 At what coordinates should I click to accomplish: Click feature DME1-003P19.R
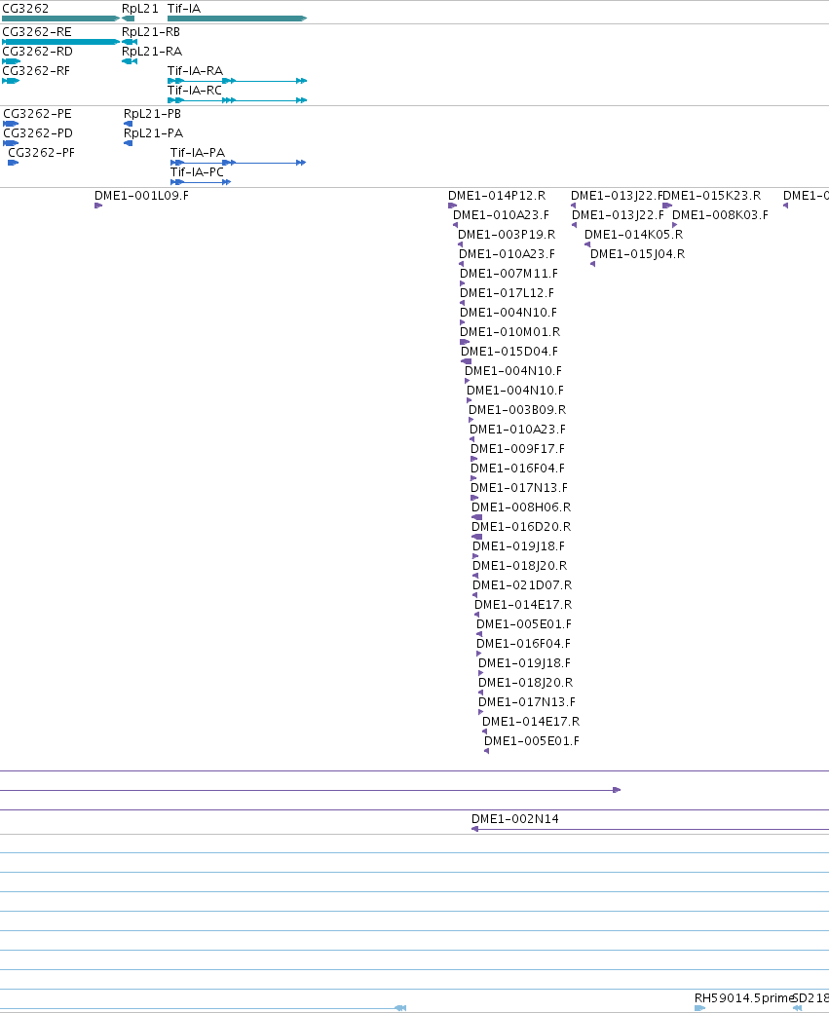pos(507,234)
